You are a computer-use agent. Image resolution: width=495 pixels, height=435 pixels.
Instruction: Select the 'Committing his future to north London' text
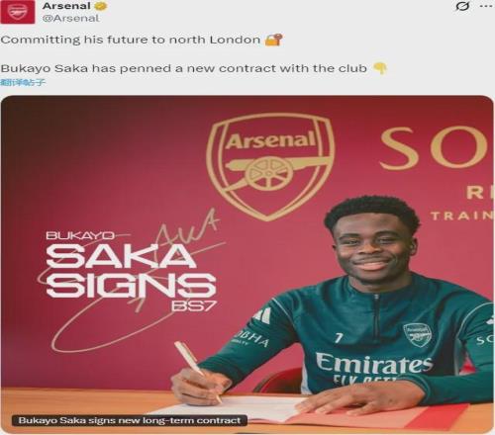click(x=131, y=40)
